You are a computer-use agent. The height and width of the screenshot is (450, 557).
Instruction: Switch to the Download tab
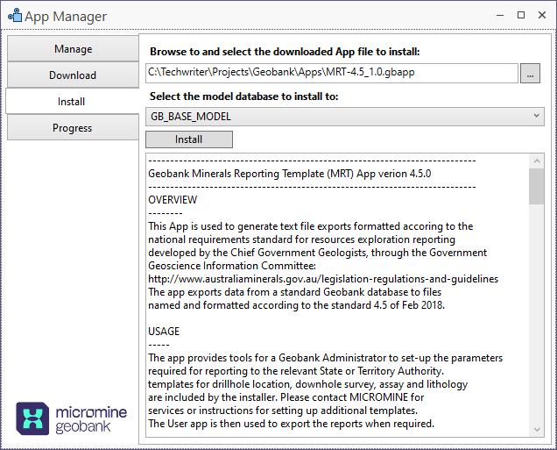click(x=72, y=75)
